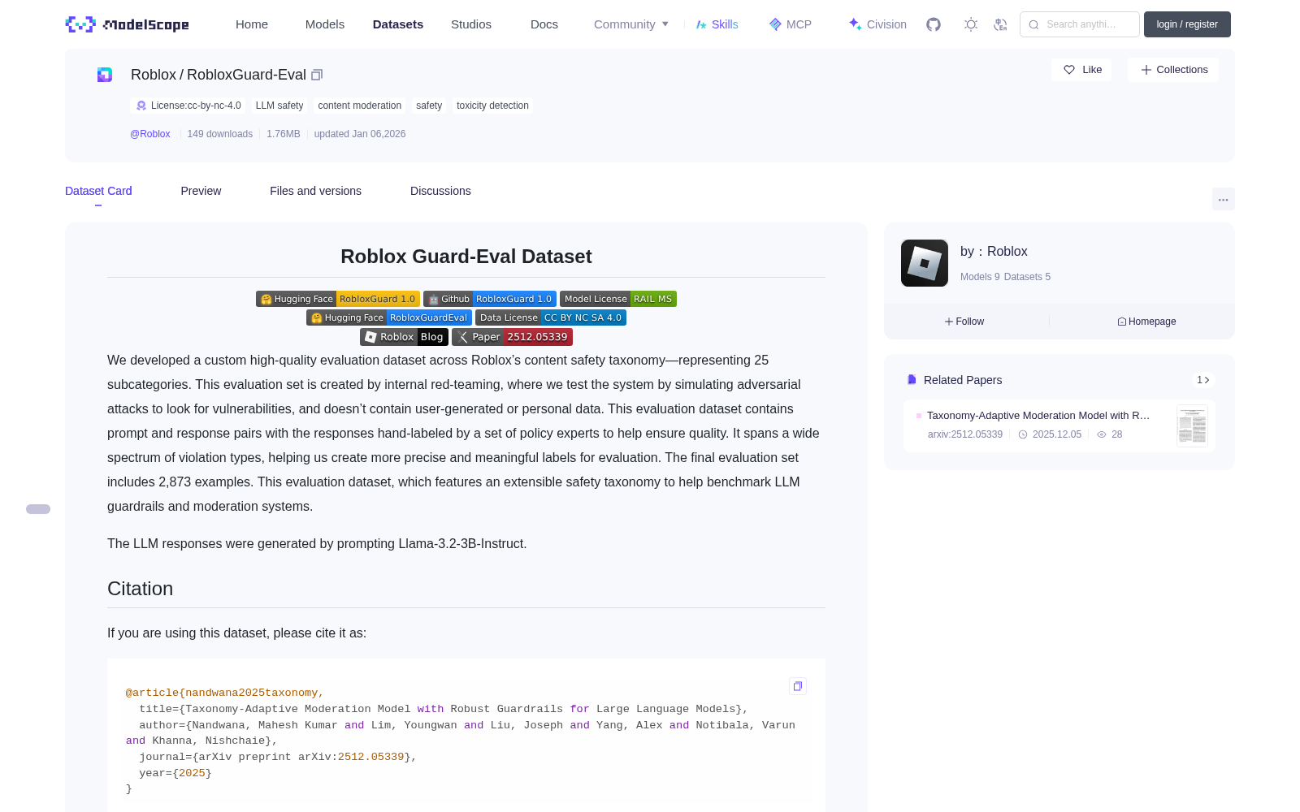Image resolution: width=1300 pixels, height=812 pixels.
Task: Open the Discussions tab
Action: tap(440, 191)
